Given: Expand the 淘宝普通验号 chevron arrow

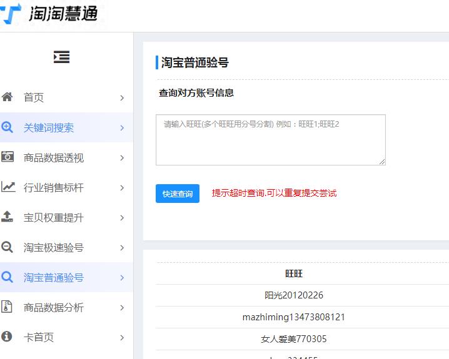Looking at the screenshot, I should click(x=122, y=278).
